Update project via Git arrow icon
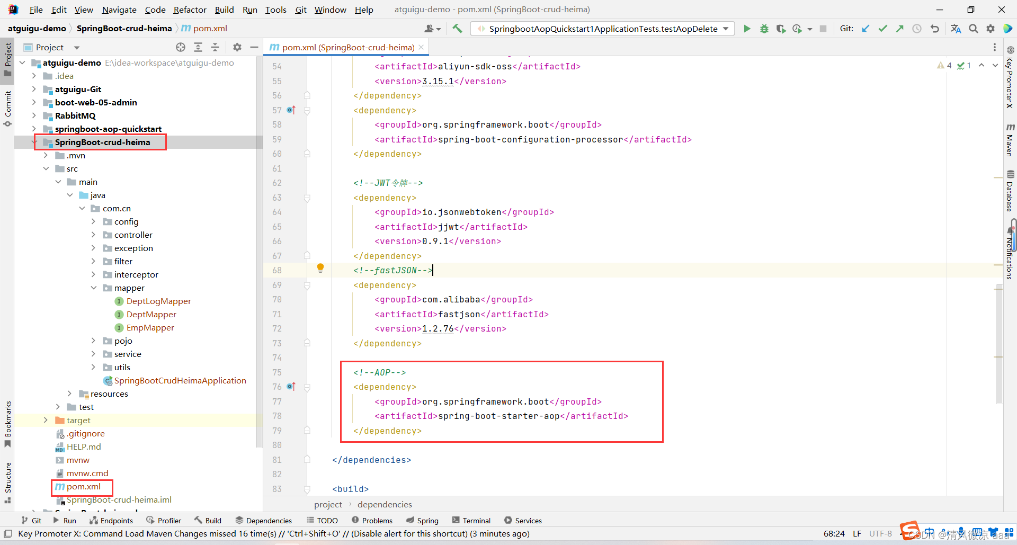 [866, 29]
